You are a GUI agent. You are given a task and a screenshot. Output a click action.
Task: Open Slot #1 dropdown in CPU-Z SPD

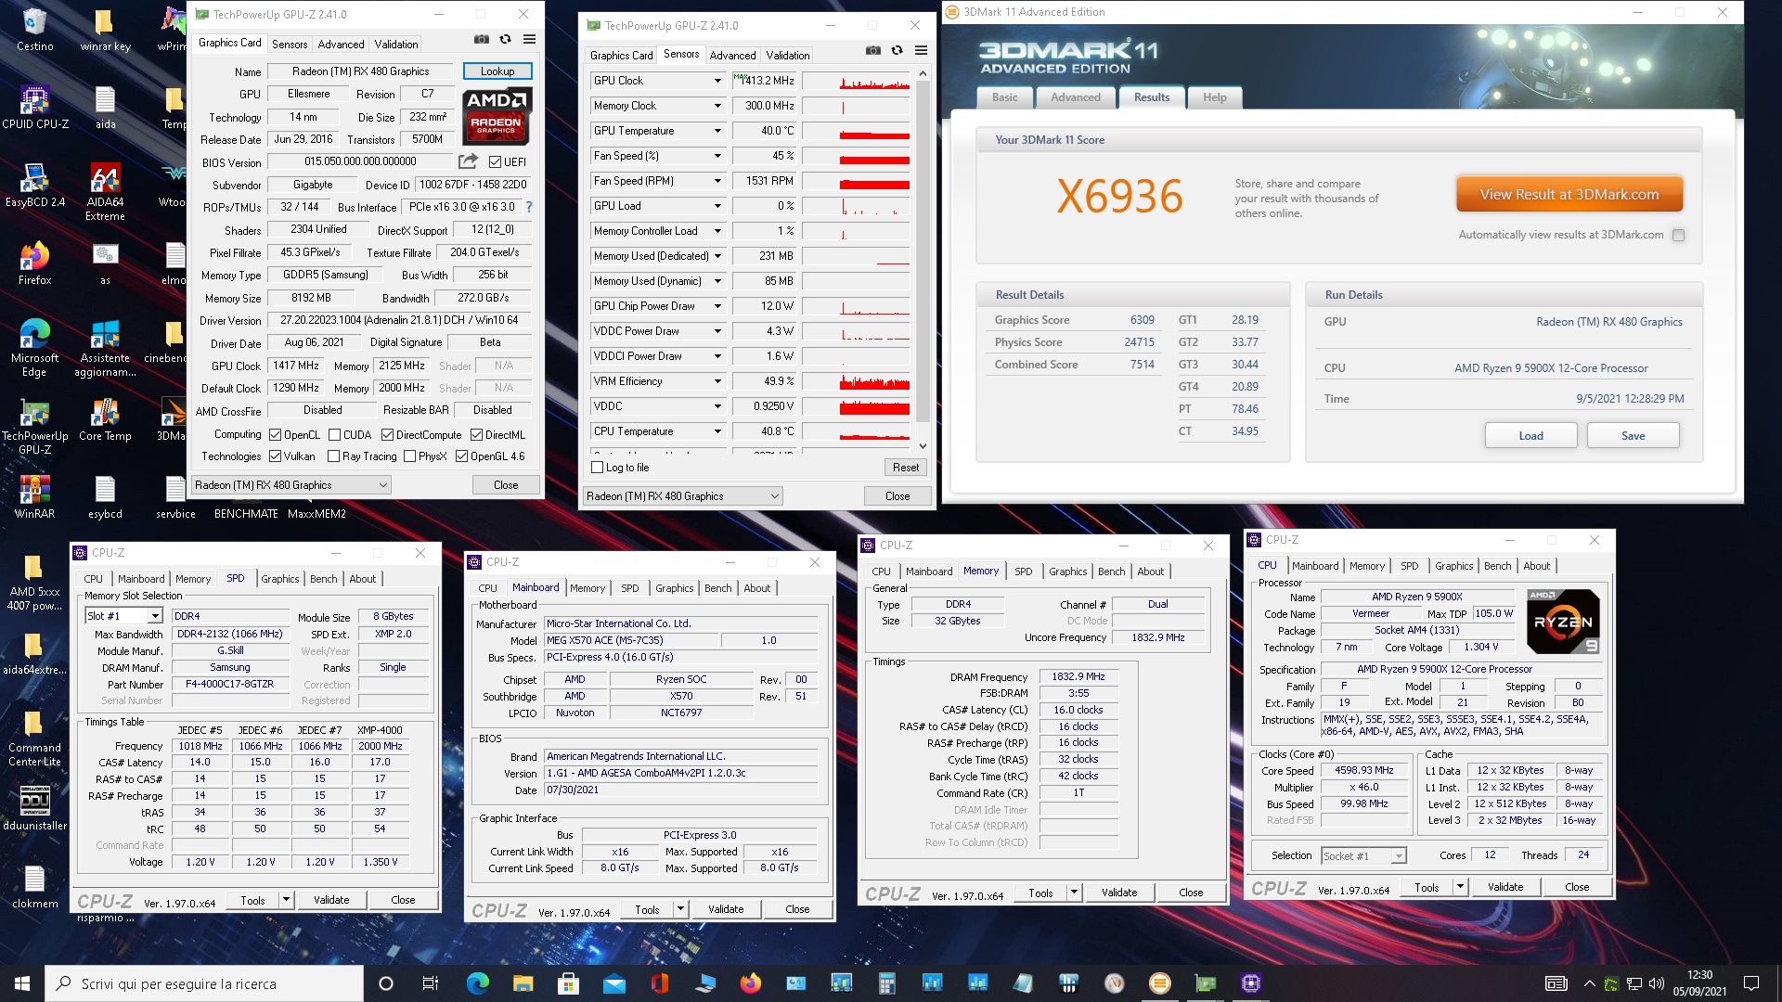(x=123, y=616)
